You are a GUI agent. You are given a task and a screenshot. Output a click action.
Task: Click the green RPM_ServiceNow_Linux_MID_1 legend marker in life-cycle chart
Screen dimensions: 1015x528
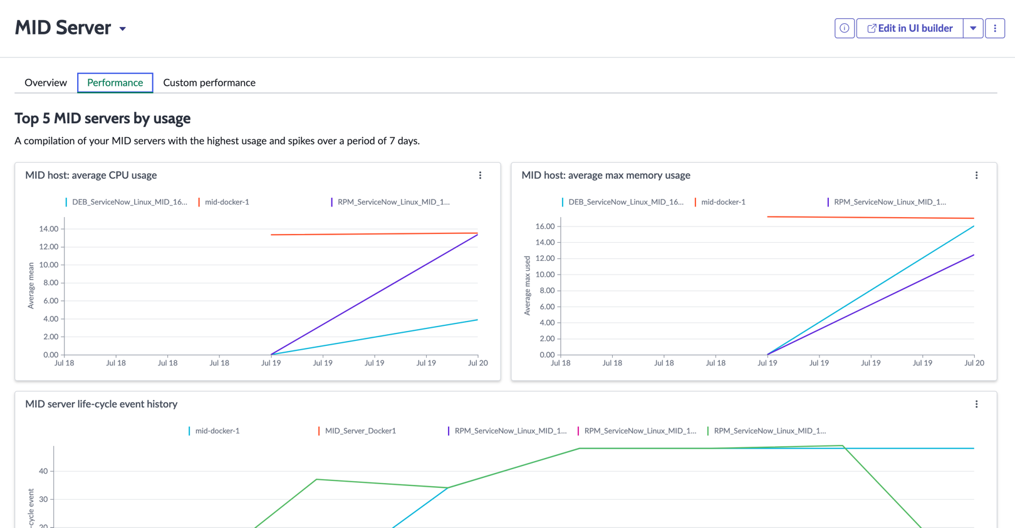pos(708,431)
